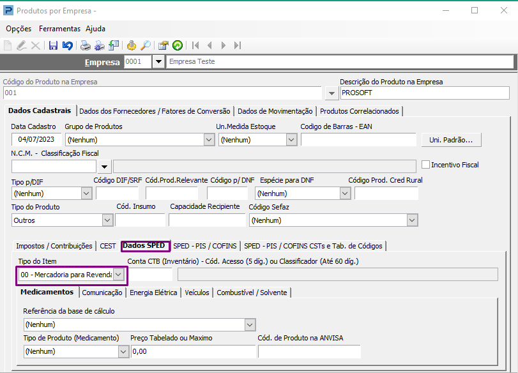The image size is (518, 373).
Task: Switch to Dados dos Fornecedores / Fatores de Conversão tab
Action: click(155, 111)
